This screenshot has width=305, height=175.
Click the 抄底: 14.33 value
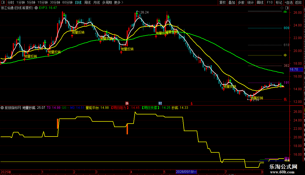coord(180,108)
